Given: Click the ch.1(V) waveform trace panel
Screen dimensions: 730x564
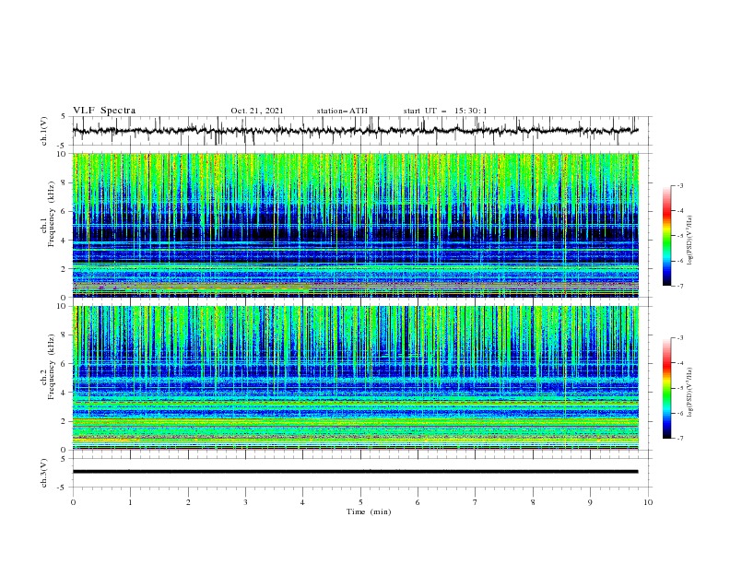Looking at the screenshot, I should pos(362,131).
